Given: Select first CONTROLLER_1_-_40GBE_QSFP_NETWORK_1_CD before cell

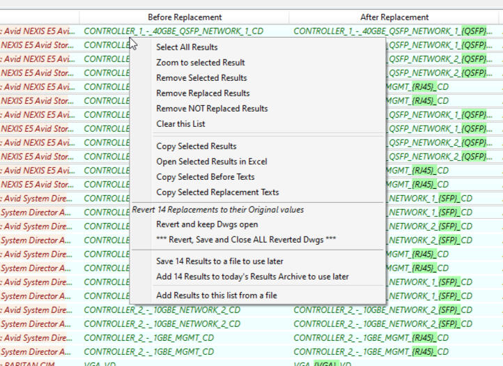Looking at the screenshot, I should click(173, 31).
